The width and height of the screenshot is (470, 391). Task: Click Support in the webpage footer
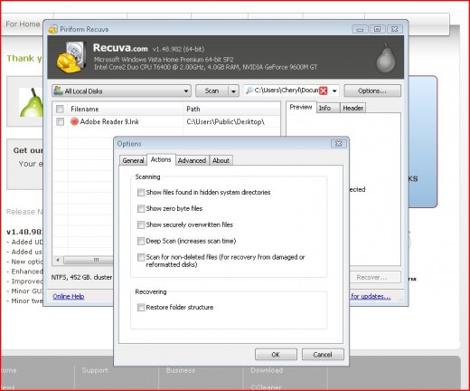(95, 370)
